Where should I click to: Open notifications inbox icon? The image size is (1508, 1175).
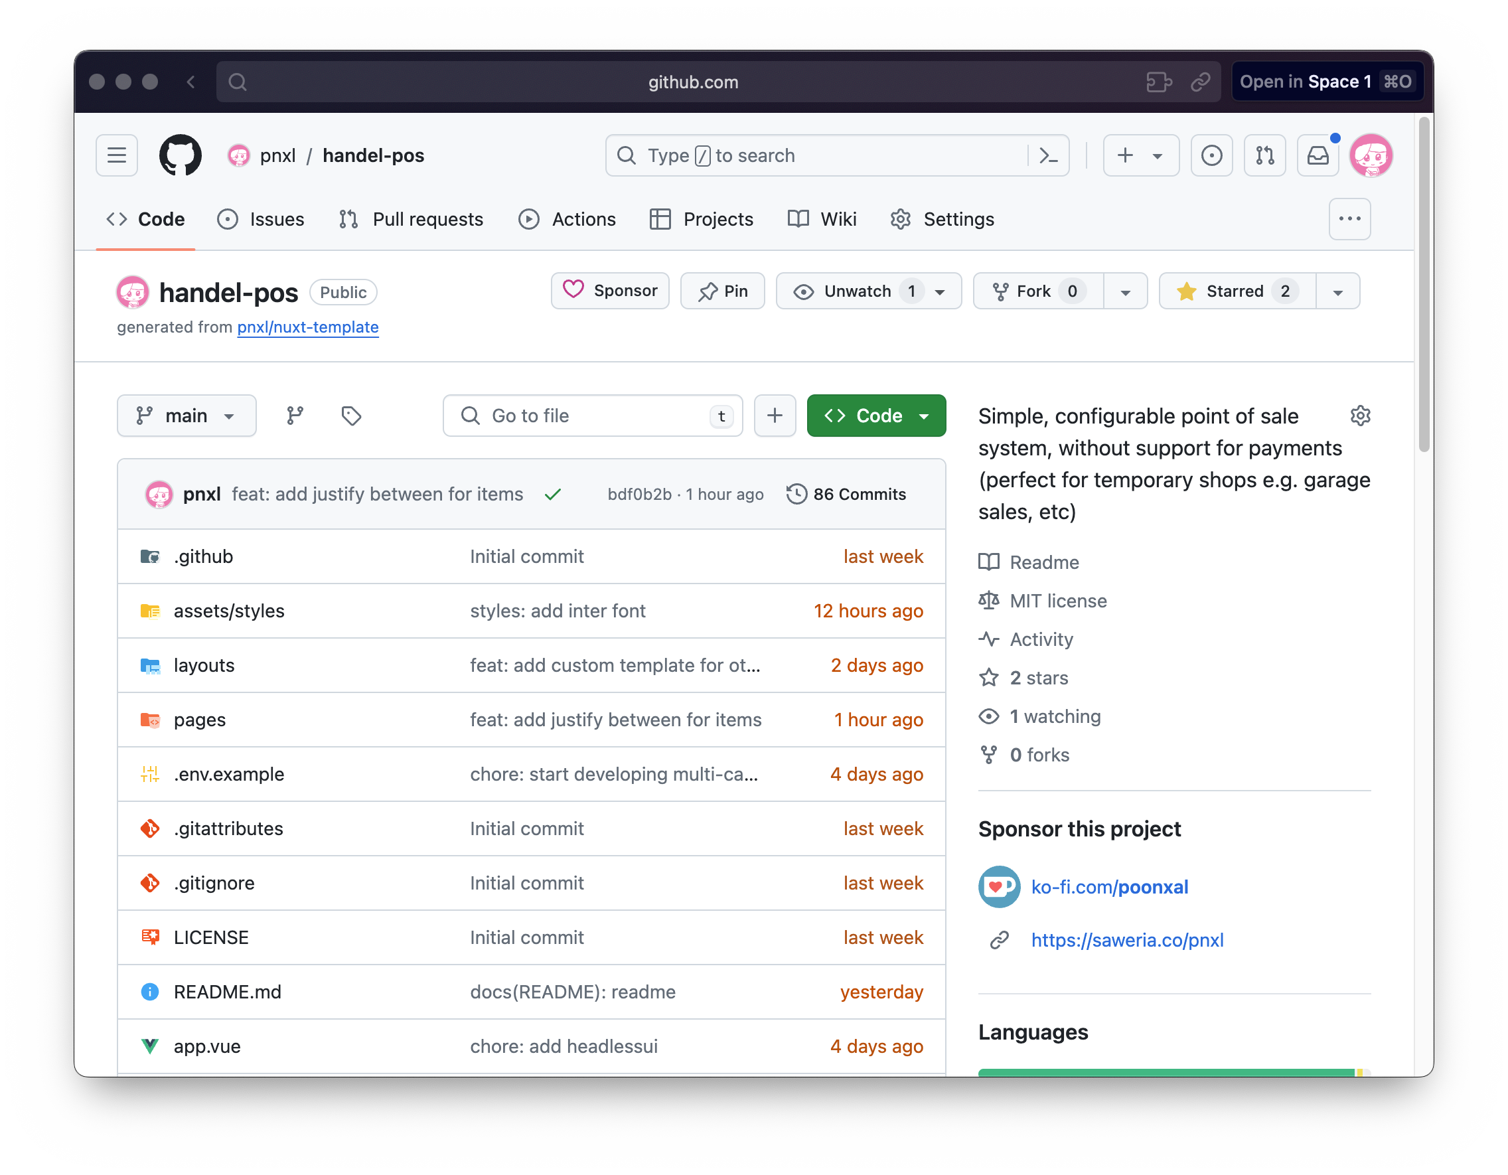[1317, 155]
